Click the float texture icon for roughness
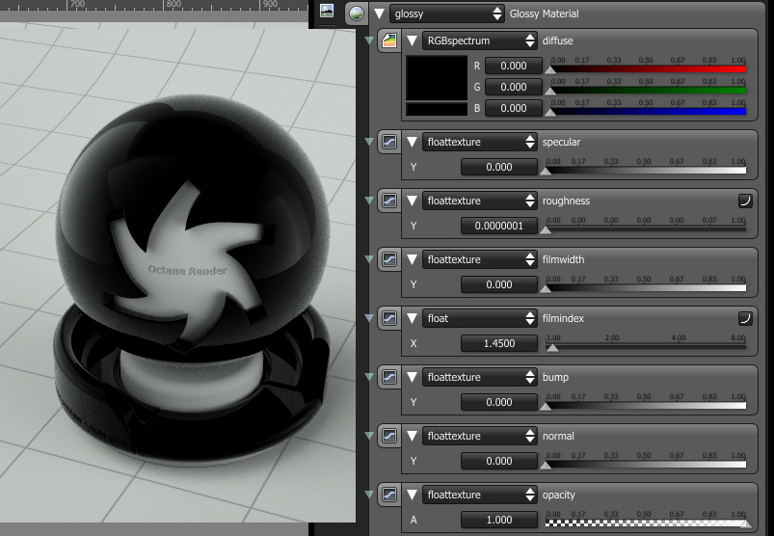The height and width of the screenshot is (536, 774). (389, 201)
